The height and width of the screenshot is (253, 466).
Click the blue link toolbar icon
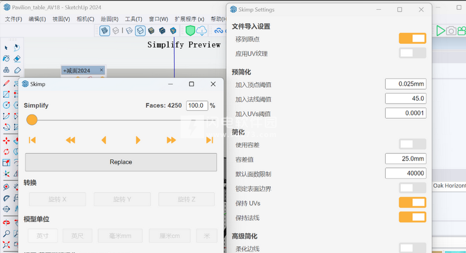[x=219, y=30]
